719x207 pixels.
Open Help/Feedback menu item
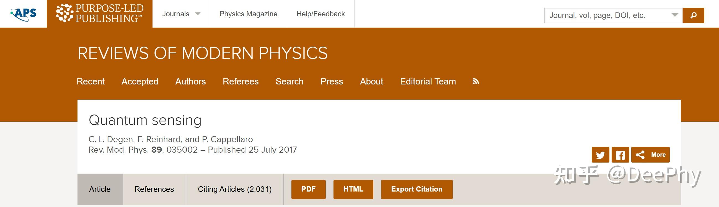pos(320,14)
